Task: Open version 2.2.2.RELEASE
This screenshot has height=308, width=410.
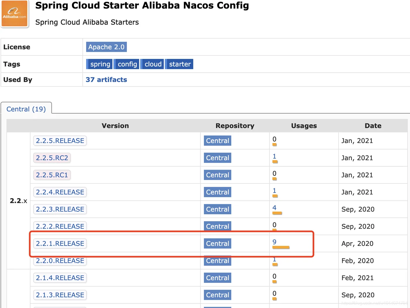Action: coord(60,226)
